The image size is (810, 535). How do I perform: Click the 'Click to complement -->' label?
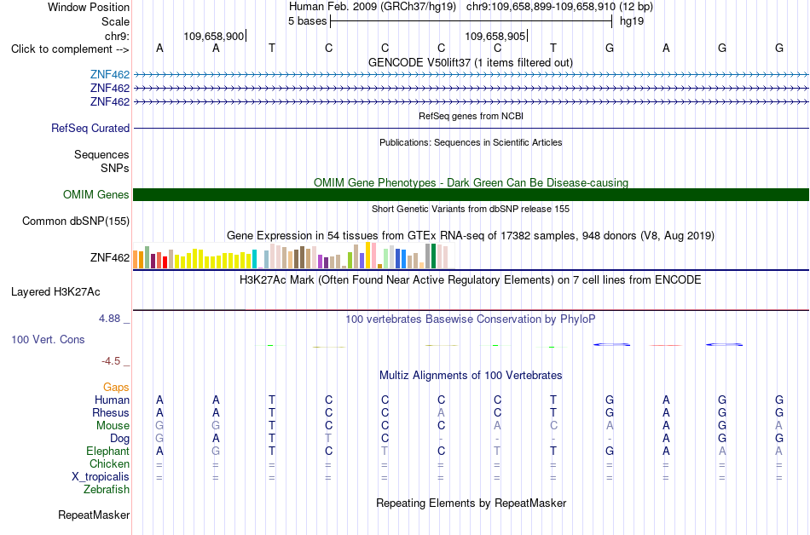coord(70,49)
